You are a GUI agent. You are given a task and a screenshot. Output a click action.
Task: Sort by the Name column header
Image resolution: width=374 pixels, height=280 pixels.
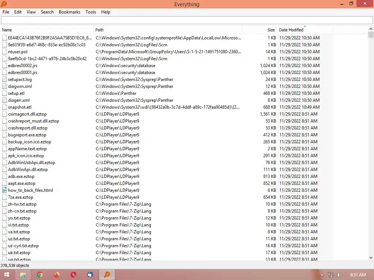click(x=47, y=30)
